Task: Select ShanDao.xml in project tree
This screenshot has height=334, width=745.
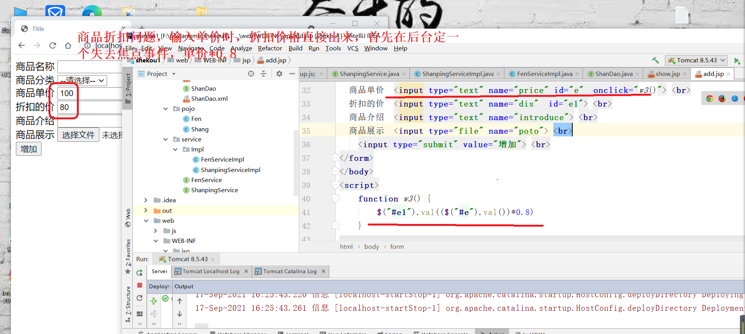Action: pos(209,99)
